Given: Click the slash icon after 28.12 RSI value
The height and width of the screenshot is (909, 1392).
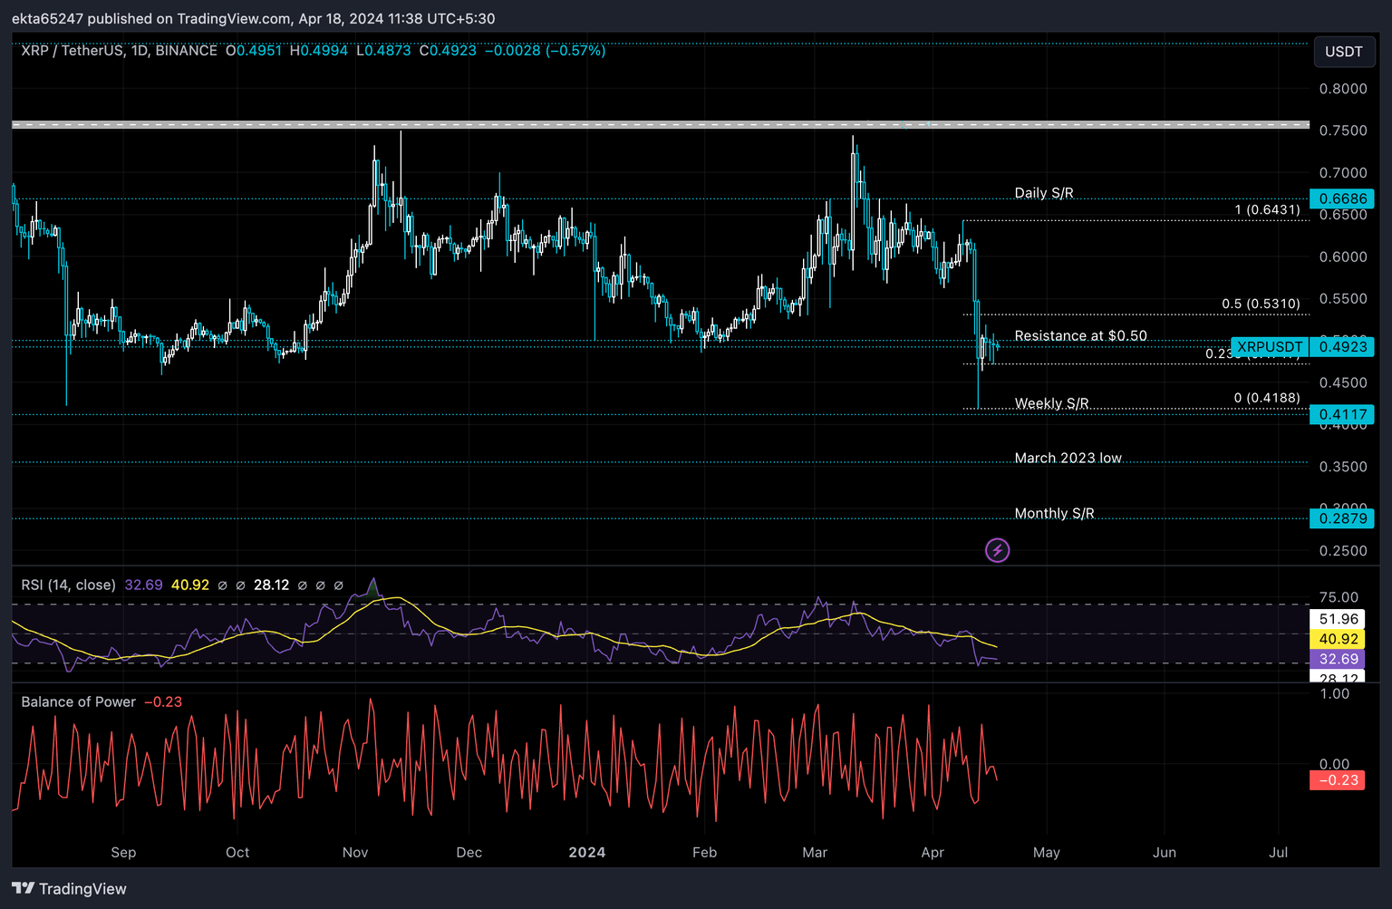Looking at the screenshot, I should (303, 585).
